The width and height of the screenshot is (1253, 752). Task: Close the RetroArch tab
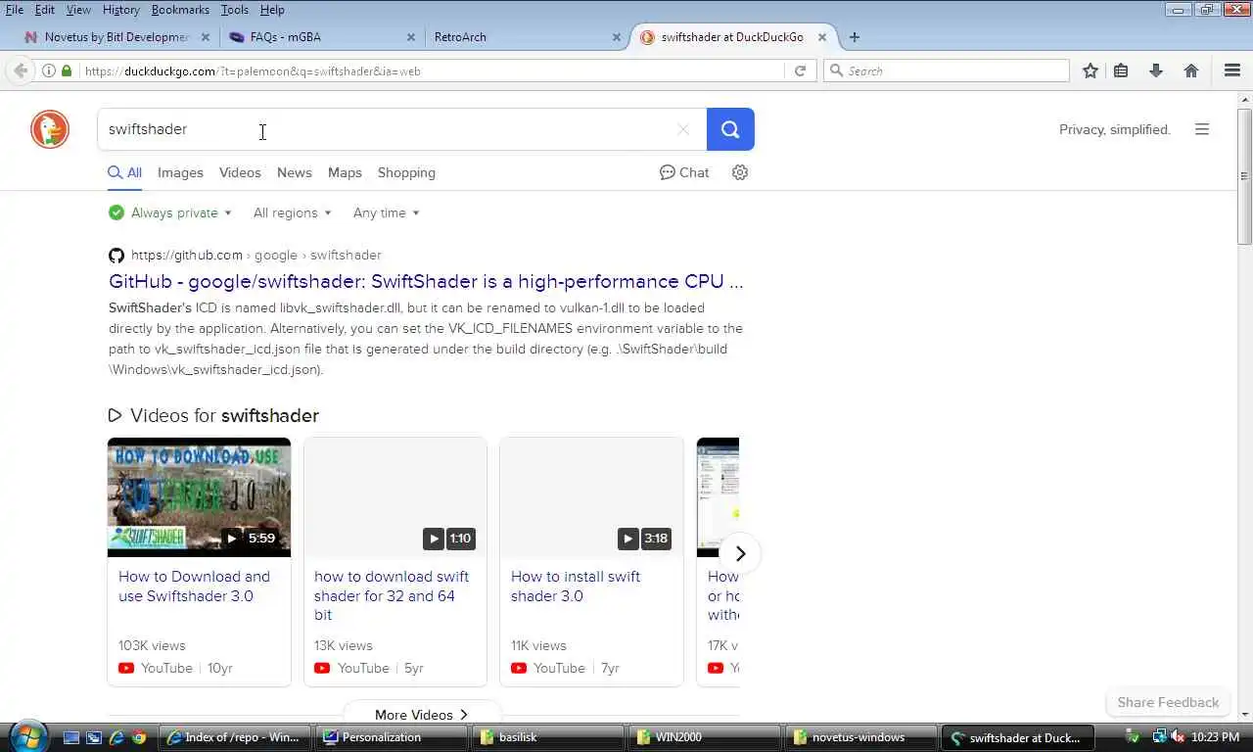[x=617, y=37]
